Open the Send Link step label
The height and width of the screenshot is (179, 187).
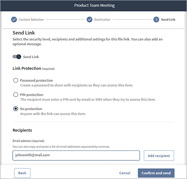pos(168,19)
